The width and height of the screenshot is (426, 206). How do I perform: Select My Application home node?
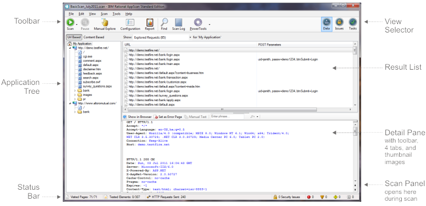tap(80, 44)
